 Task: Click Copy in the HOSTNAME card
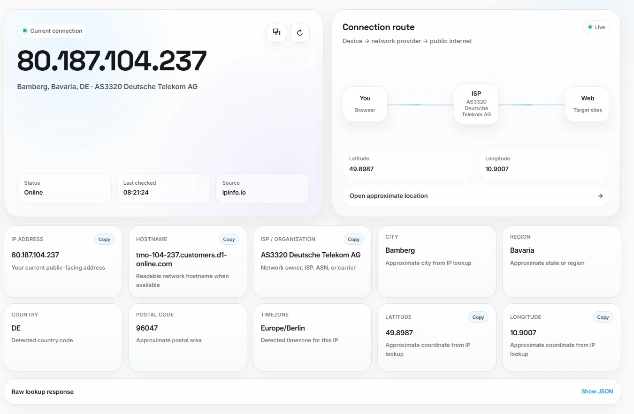[229, 239]
